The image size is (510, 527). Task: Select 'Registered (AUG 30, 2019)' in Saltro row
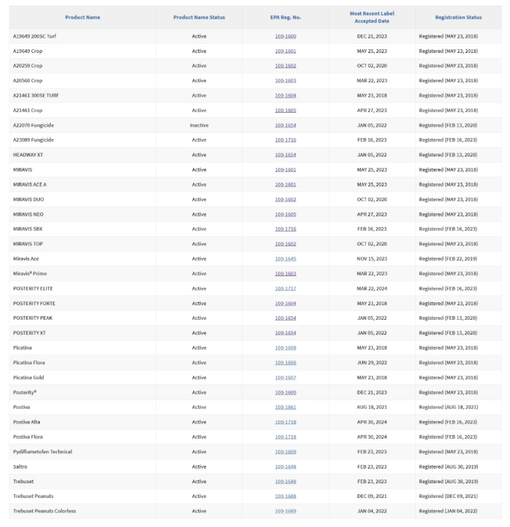click(449, 466)
